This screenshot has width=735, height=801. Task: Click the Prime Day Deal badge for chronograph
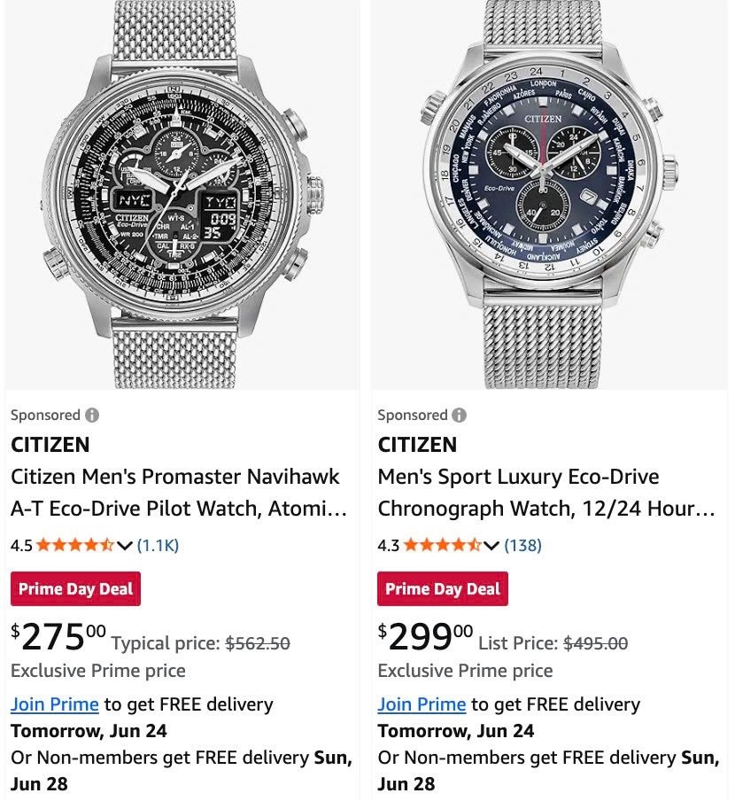[x=443, y=588]
